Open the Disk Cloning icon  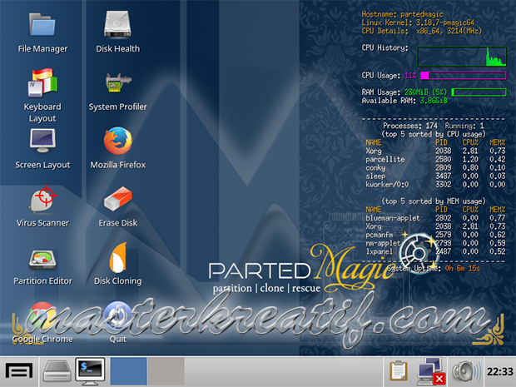tap(118, 258)
